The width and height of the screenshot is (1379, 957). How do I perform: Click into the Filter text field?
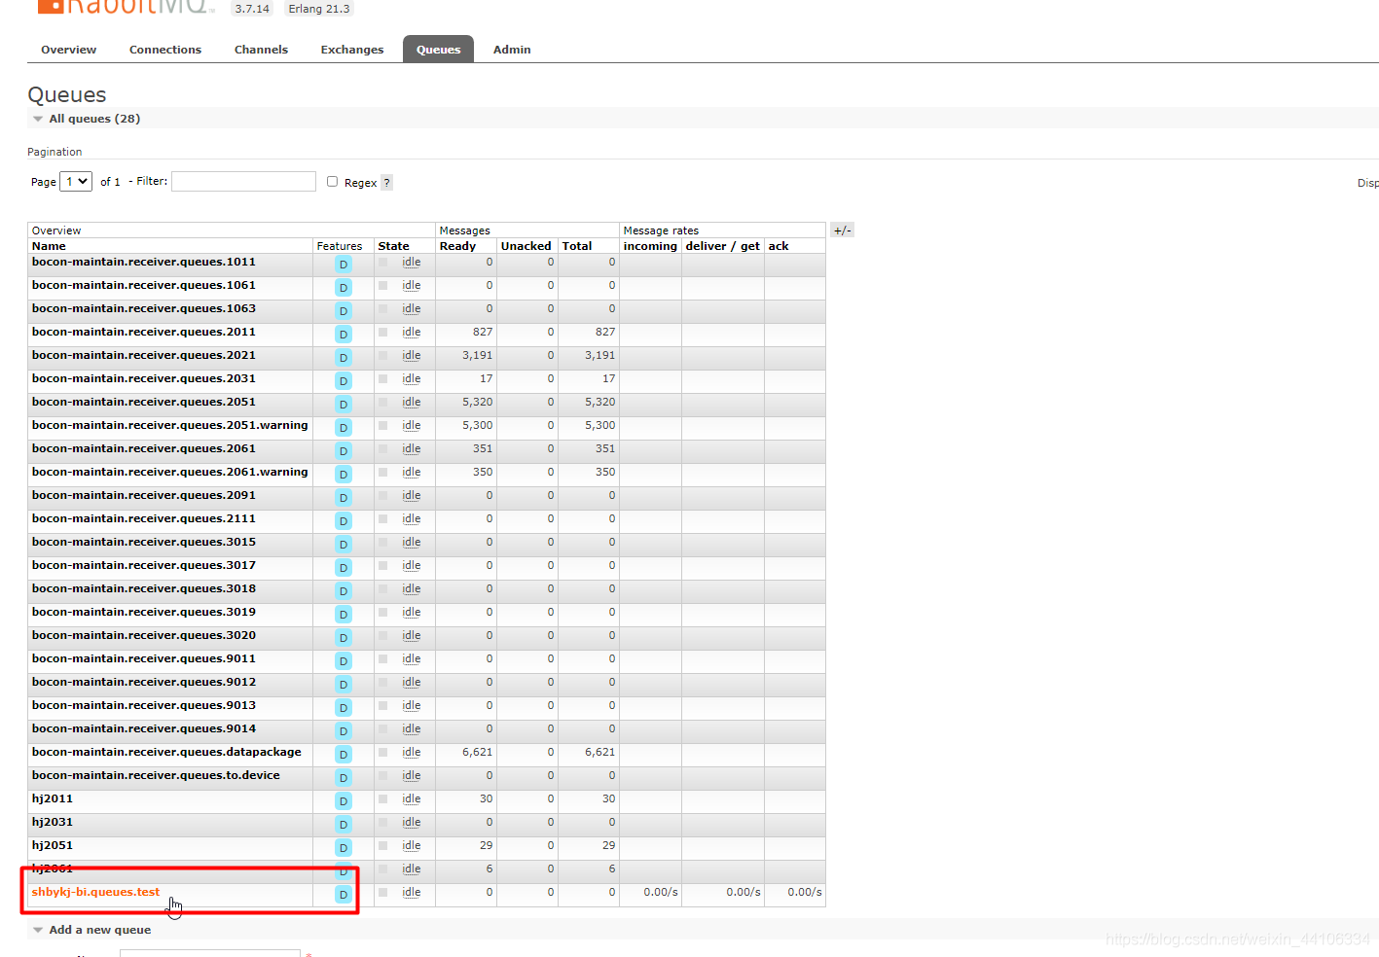click(x=243, y=181)
